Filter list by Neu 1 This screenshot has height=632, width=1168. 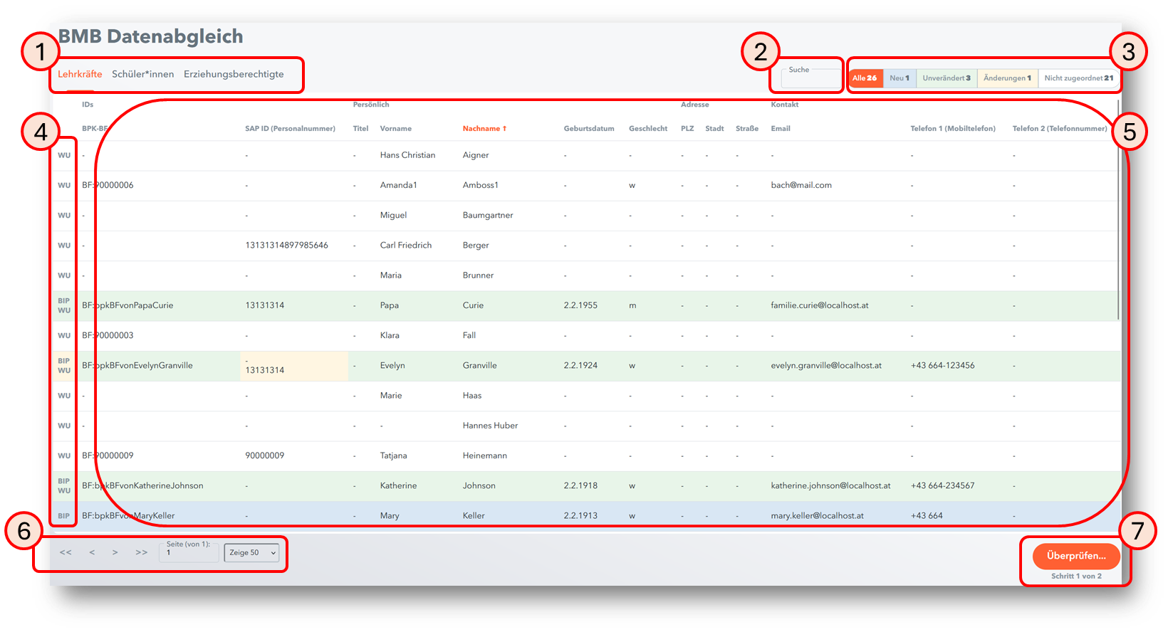(900, 78)
